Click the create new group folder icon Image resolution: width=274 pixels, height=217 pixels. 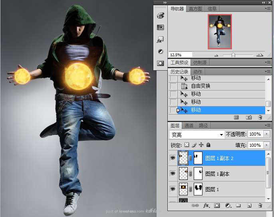238,205
